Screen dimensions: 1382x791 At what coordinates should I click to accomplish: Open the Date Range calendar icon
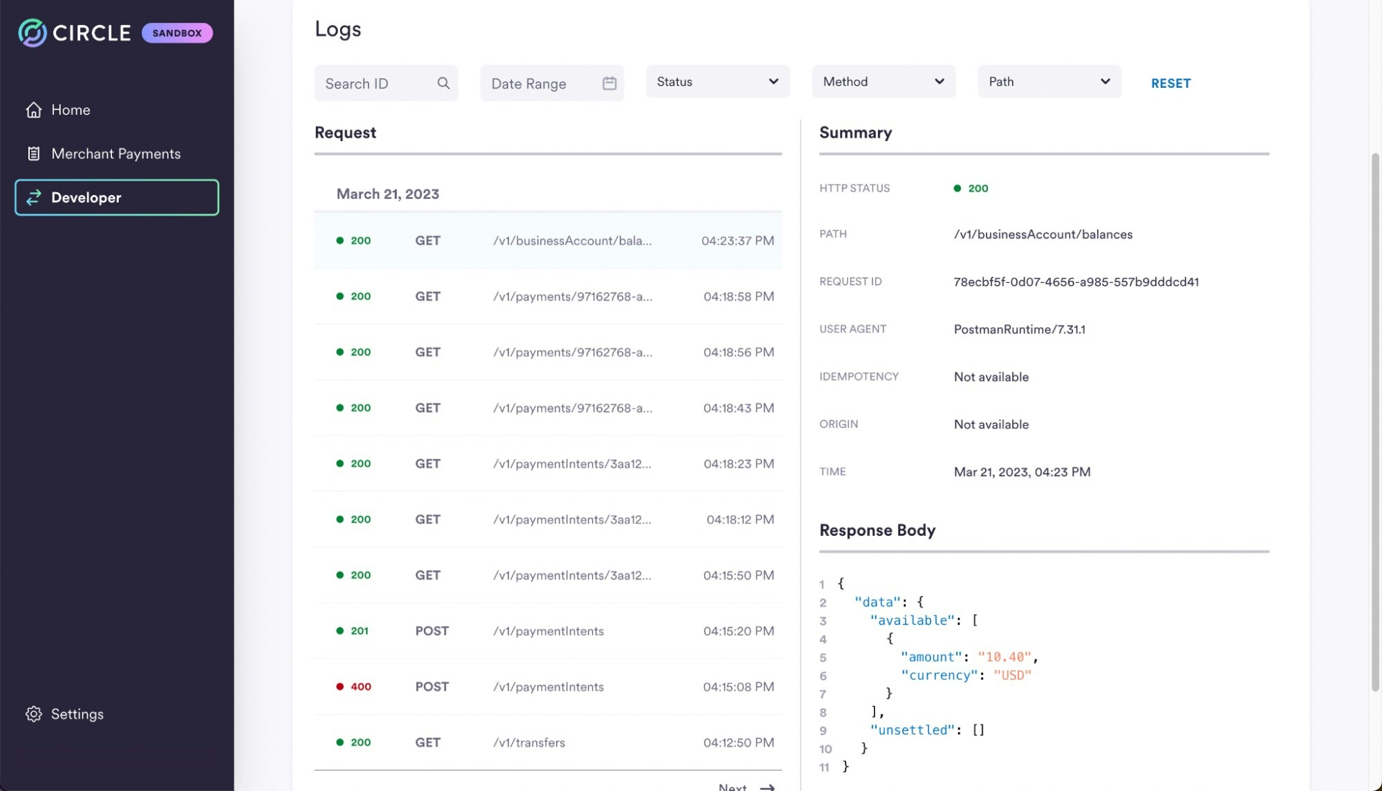[609, 83]
